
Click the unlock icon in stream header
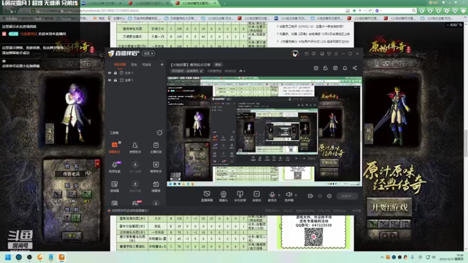(325, 68)
